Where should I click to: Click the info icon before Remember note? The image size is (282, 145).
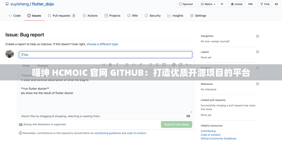20,133
